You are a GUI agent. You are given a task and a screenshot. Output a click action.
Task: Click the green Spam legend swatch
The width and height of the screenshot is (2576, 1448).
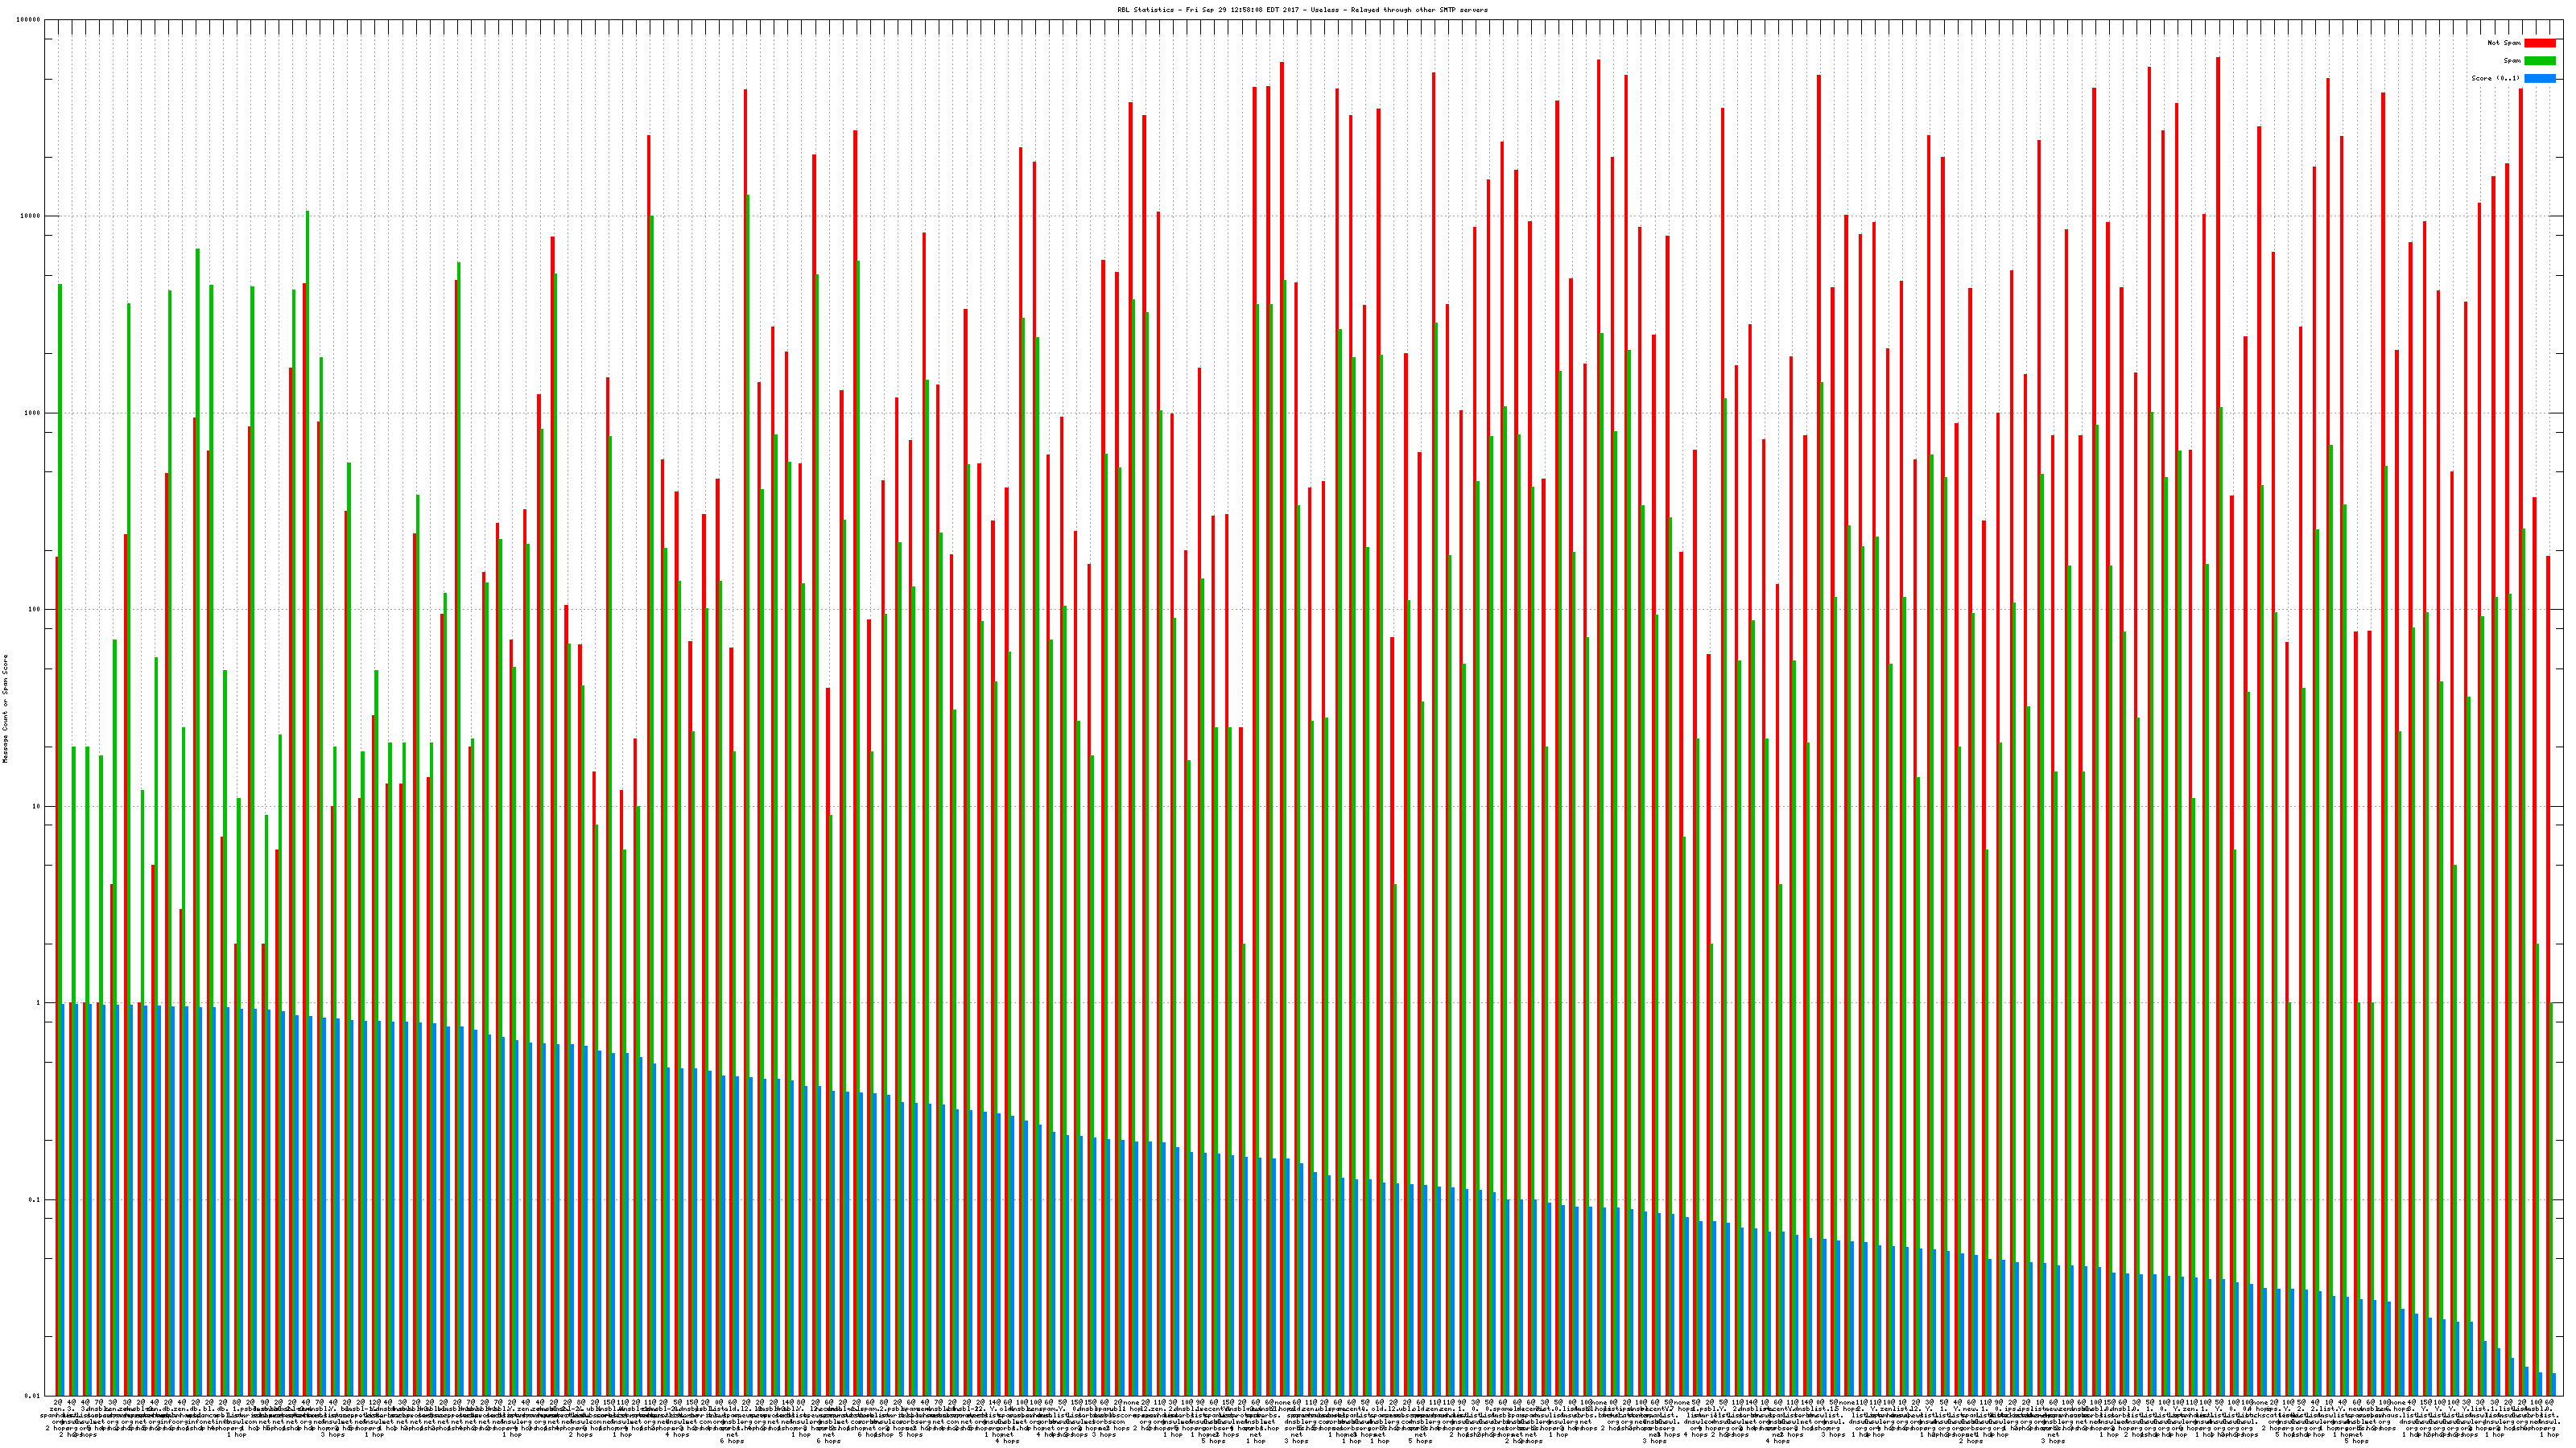coord(2539,61)
